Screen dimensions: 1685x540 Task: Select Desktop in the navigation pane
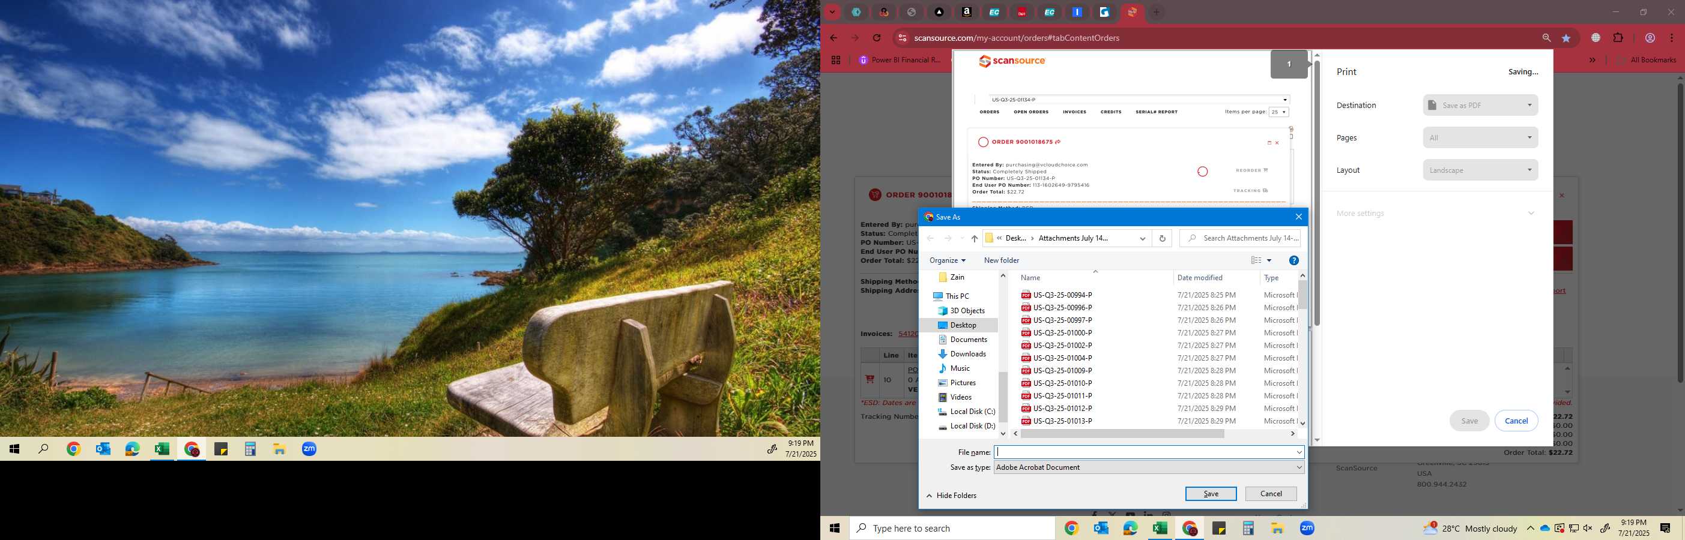tap(963, 326)
